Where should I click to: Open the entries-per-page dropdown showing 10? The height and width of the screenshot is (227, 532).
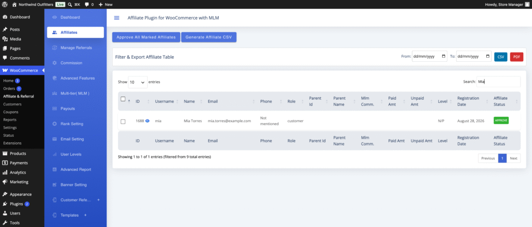point(138,82)
